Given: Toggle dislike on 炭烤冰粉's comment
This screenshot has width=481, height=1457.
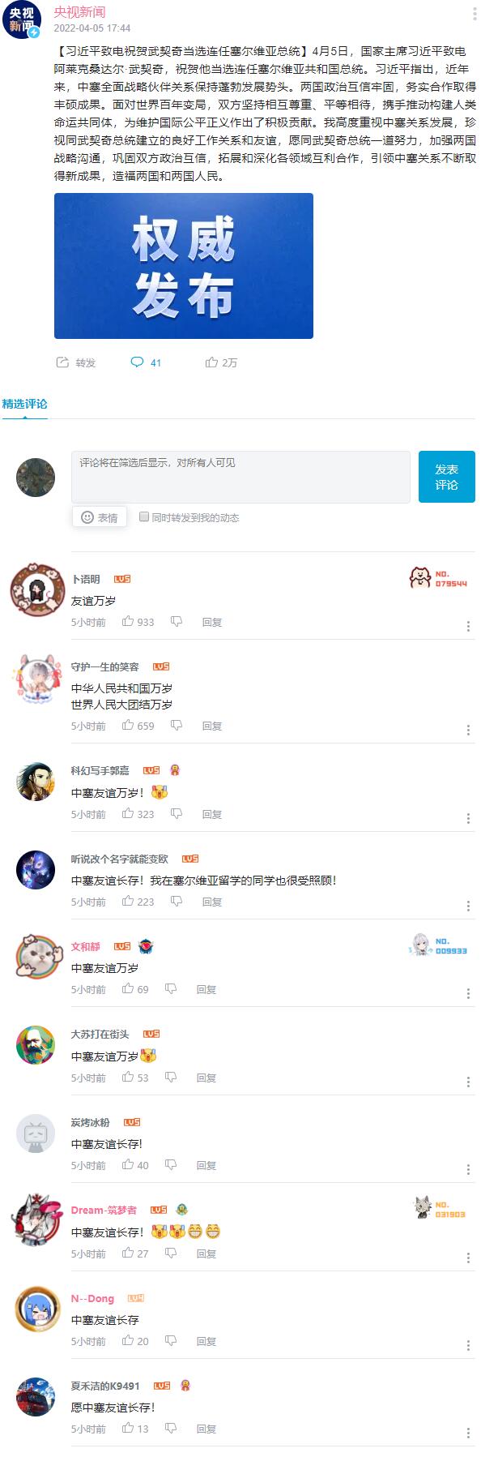Looking at the screenshot, I should 171,1165.
